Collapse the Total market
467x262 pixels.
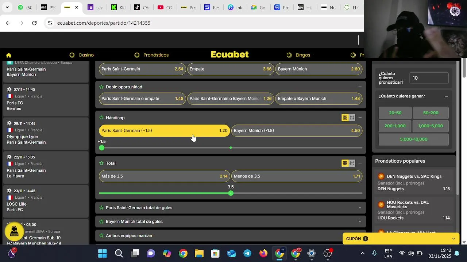360,163
